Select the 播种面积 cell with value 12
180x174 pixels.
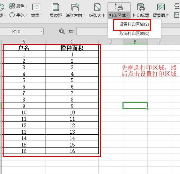pos(72,125)
